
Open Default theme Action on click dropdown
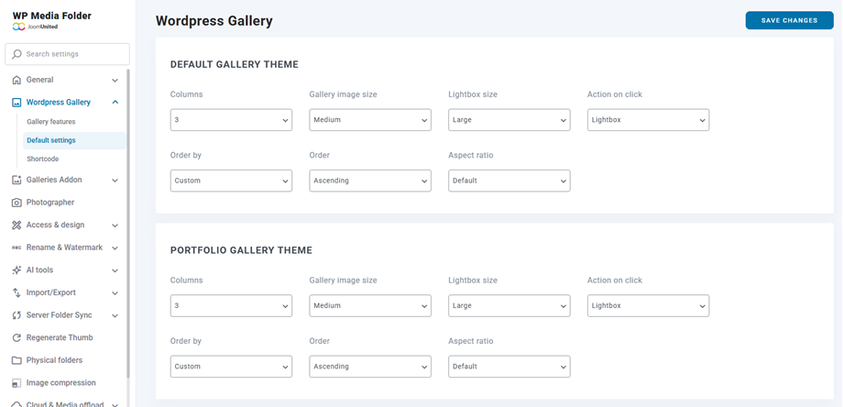[x=648, y=120]
